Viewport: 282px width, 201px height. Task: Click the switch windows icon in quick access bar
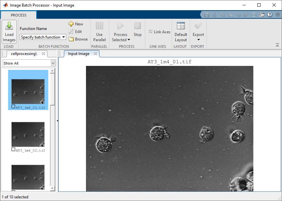pyautogui.click(x=262, y=14)
